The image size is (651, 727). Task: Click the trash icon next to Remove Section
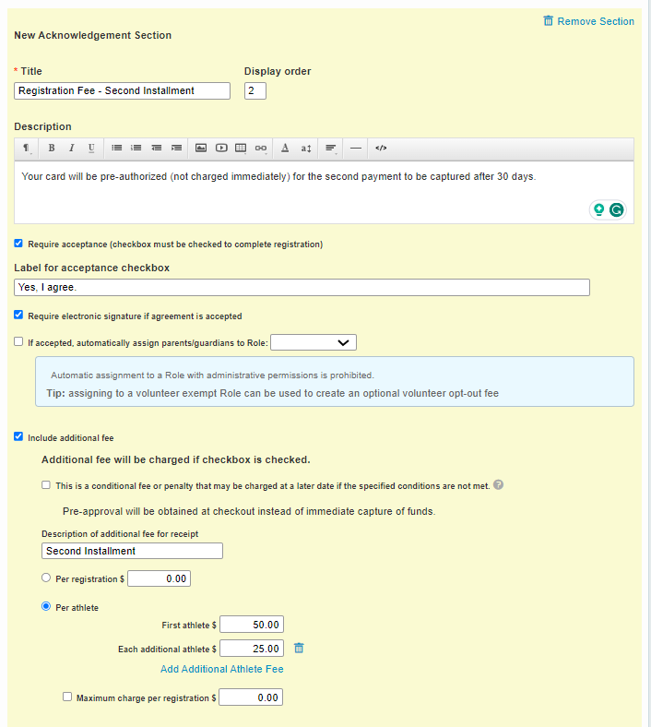[x=548, y=21]
